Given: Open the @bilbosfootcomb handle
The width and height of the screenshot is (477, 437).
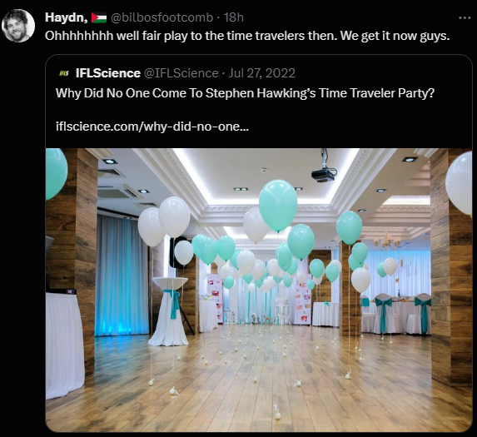Looking at the screenshot, I should [161, 17].
